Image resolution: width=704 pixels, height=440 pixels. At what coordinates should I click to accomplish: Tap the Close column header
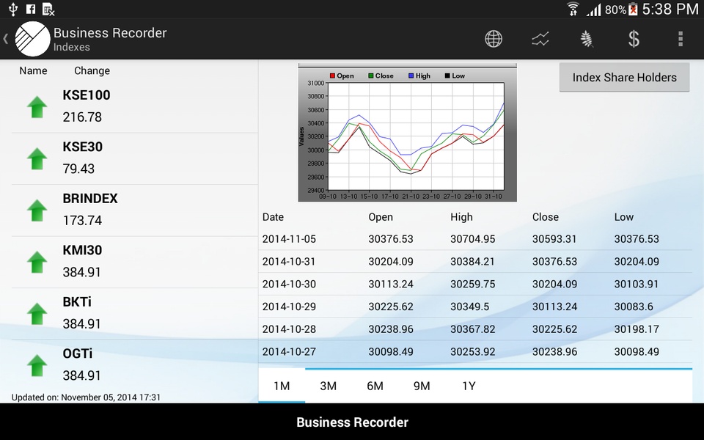tap(546, 217)
